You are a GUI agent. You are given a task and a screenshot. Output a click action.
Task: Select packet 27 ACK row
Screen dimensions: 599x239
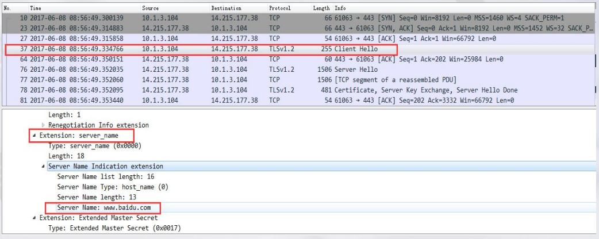click(x=298, y=38)
